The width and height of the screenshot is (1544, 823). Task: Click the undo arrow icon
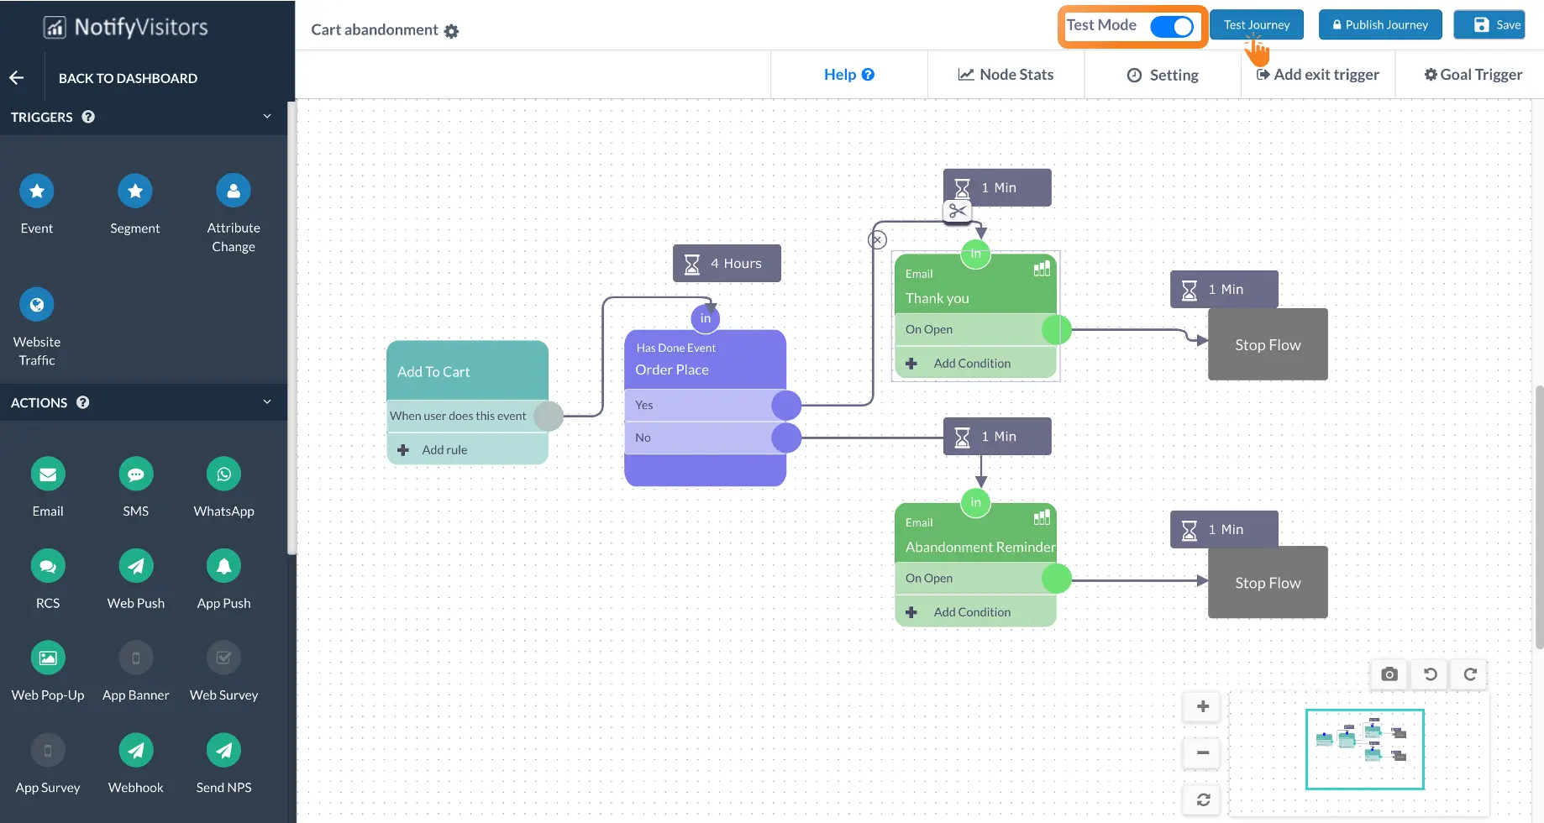point(1430,674)
